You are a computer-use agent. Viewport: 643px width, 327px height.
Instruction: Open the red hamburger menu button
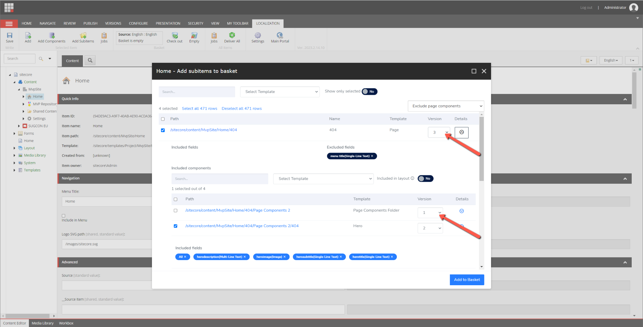tap(9, 24)
